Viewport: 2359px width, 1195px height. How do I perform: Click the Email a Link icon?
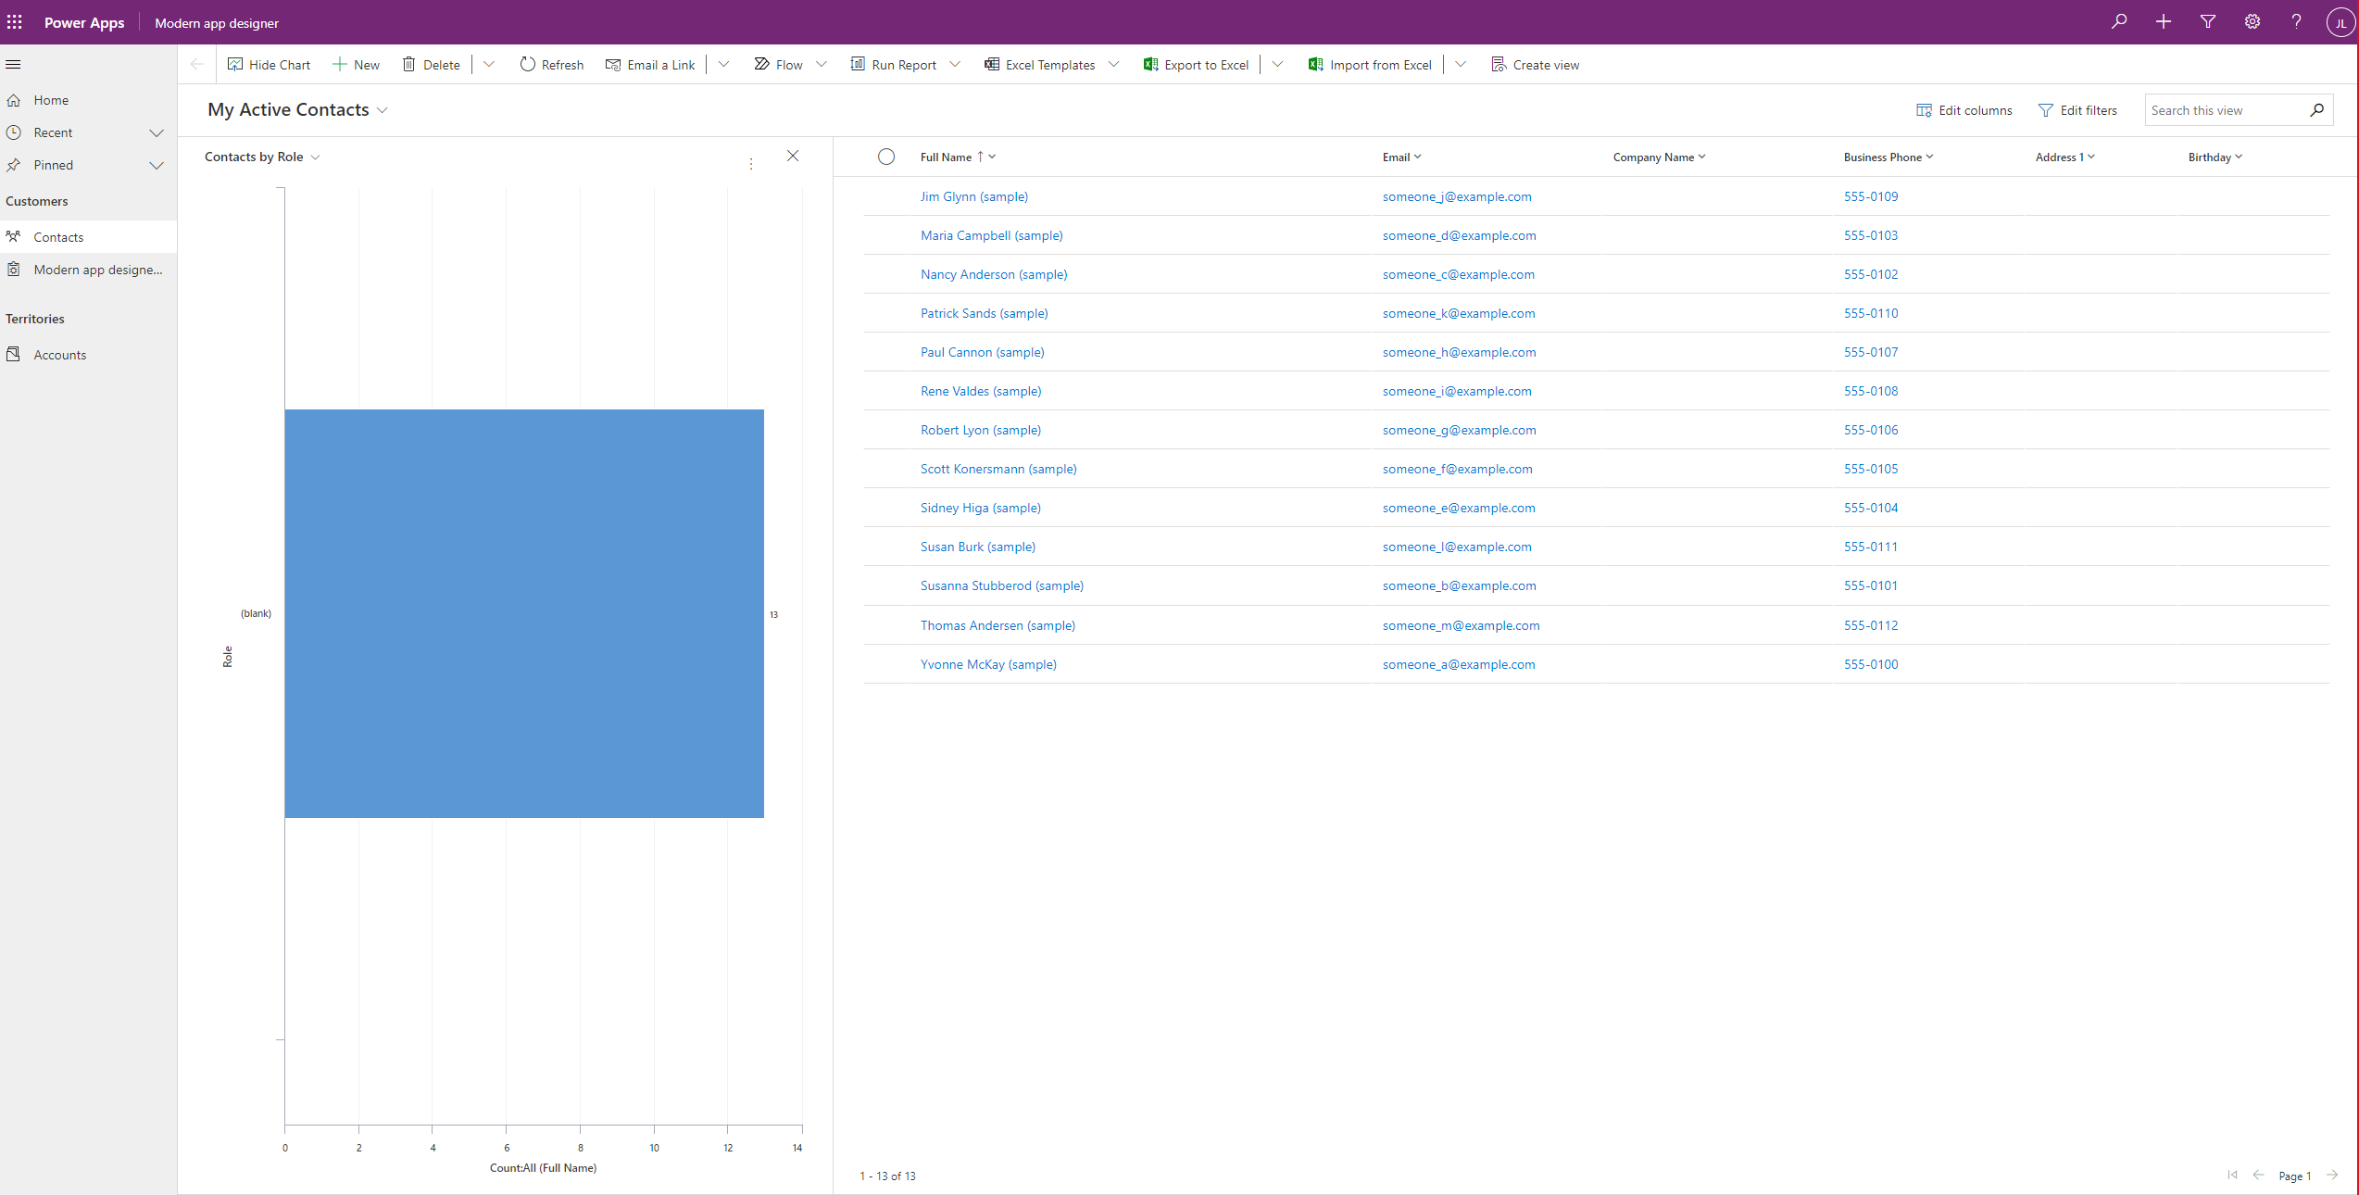614,64
